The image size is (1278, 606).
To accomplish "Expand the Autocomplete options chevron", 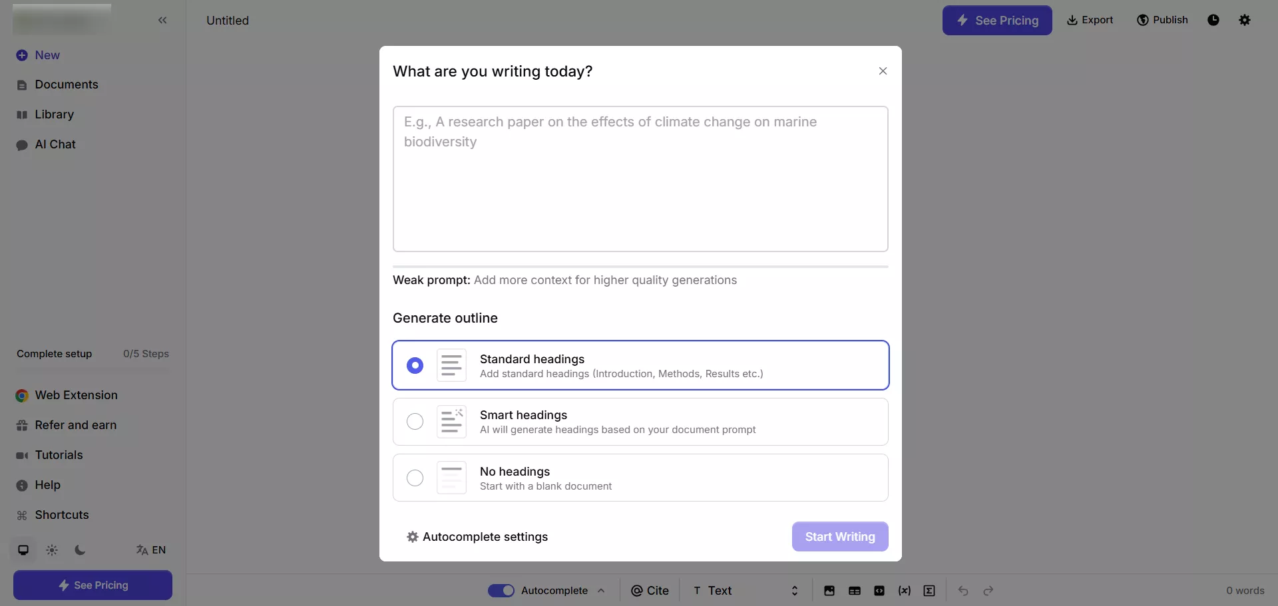I will (601, 591).
